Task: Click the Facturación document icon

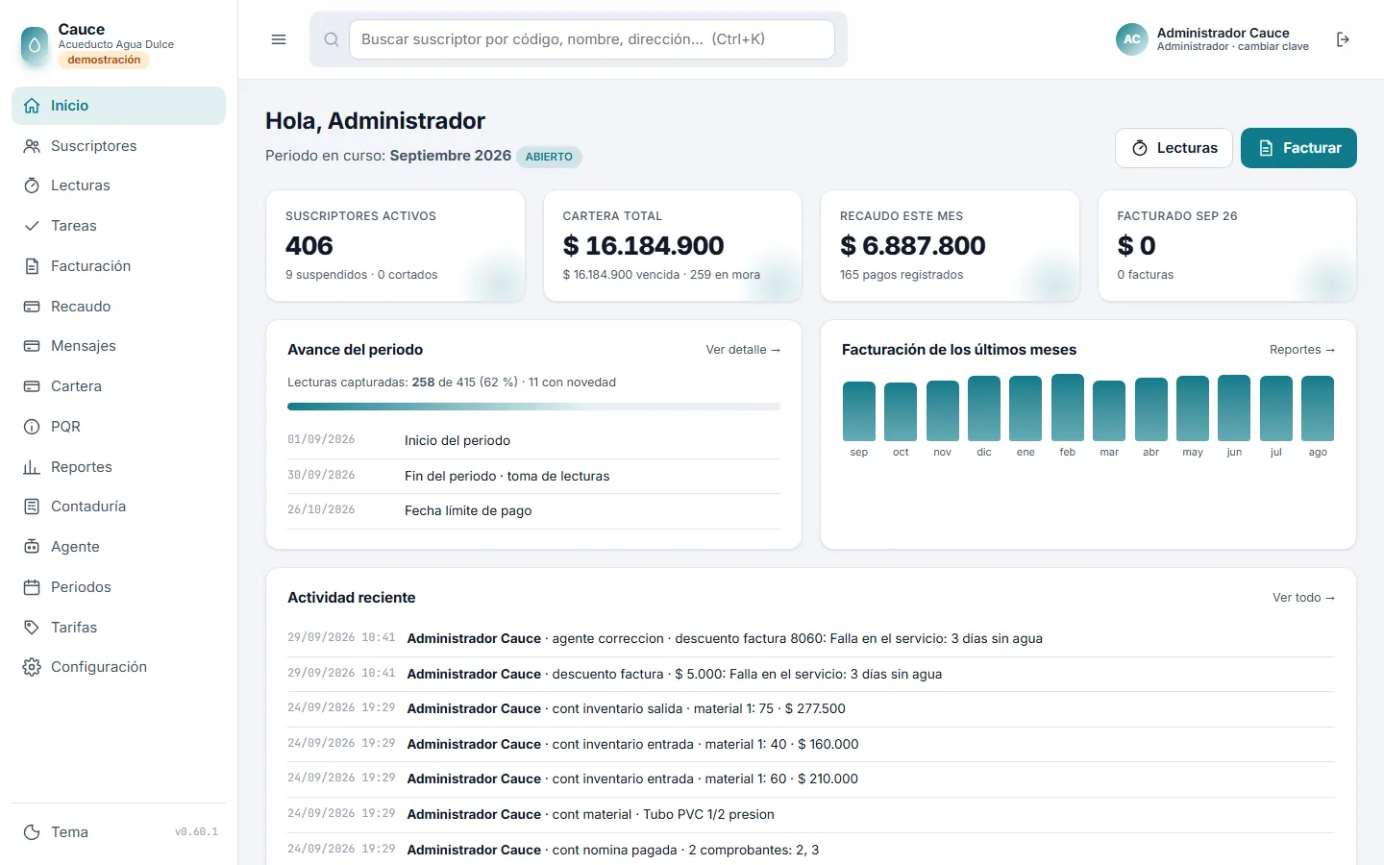Action: point(32,266)
